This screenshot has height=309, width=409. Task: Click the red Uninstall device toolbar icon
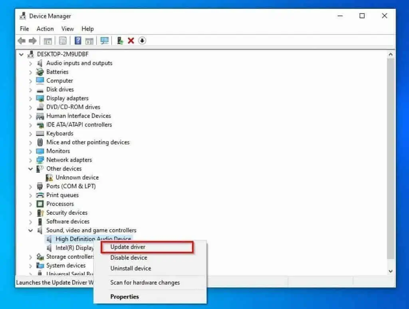pyautogui.click(x=131, y=40)
